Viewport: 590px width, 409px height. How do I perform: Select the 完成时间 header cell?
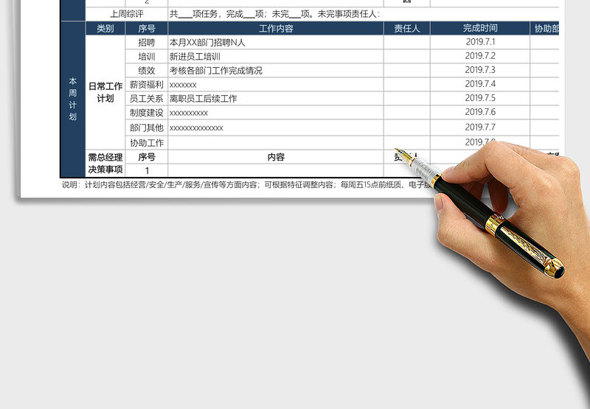tap(479, 29)
